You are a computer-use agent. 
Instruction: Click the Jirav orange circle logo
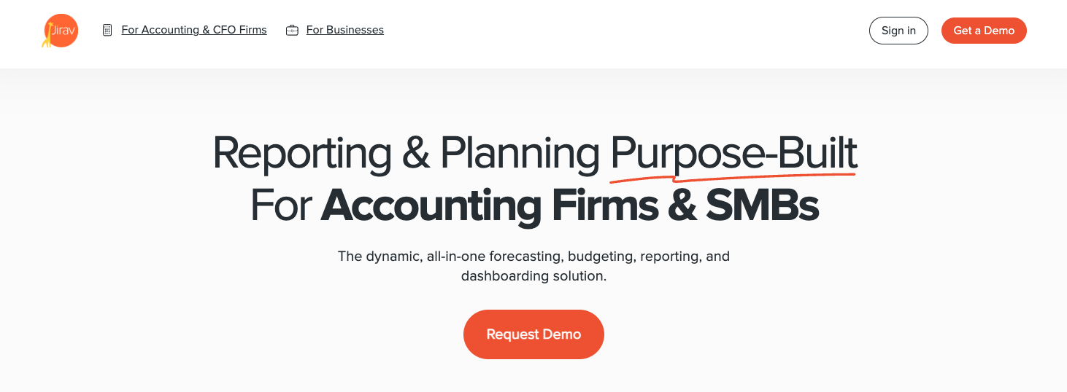coord(62,31)
